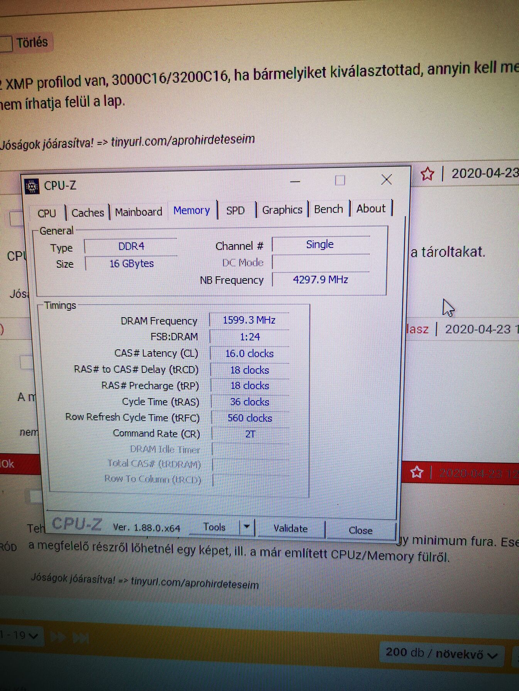519x691 pixels.
Task: Click the DDR4 Type value
Action: coord(131,246)
